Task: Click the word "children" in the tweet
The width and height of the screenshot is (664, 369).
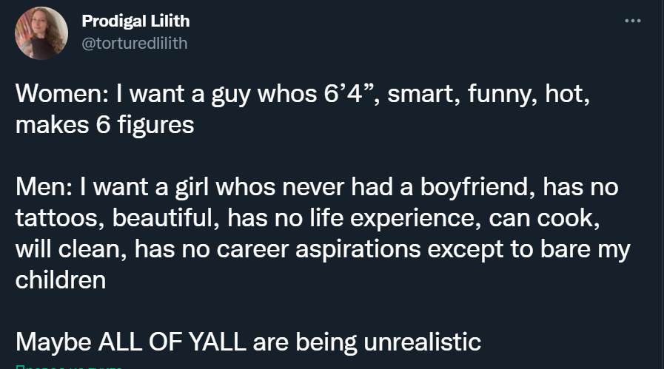Action: coord(61,280)
